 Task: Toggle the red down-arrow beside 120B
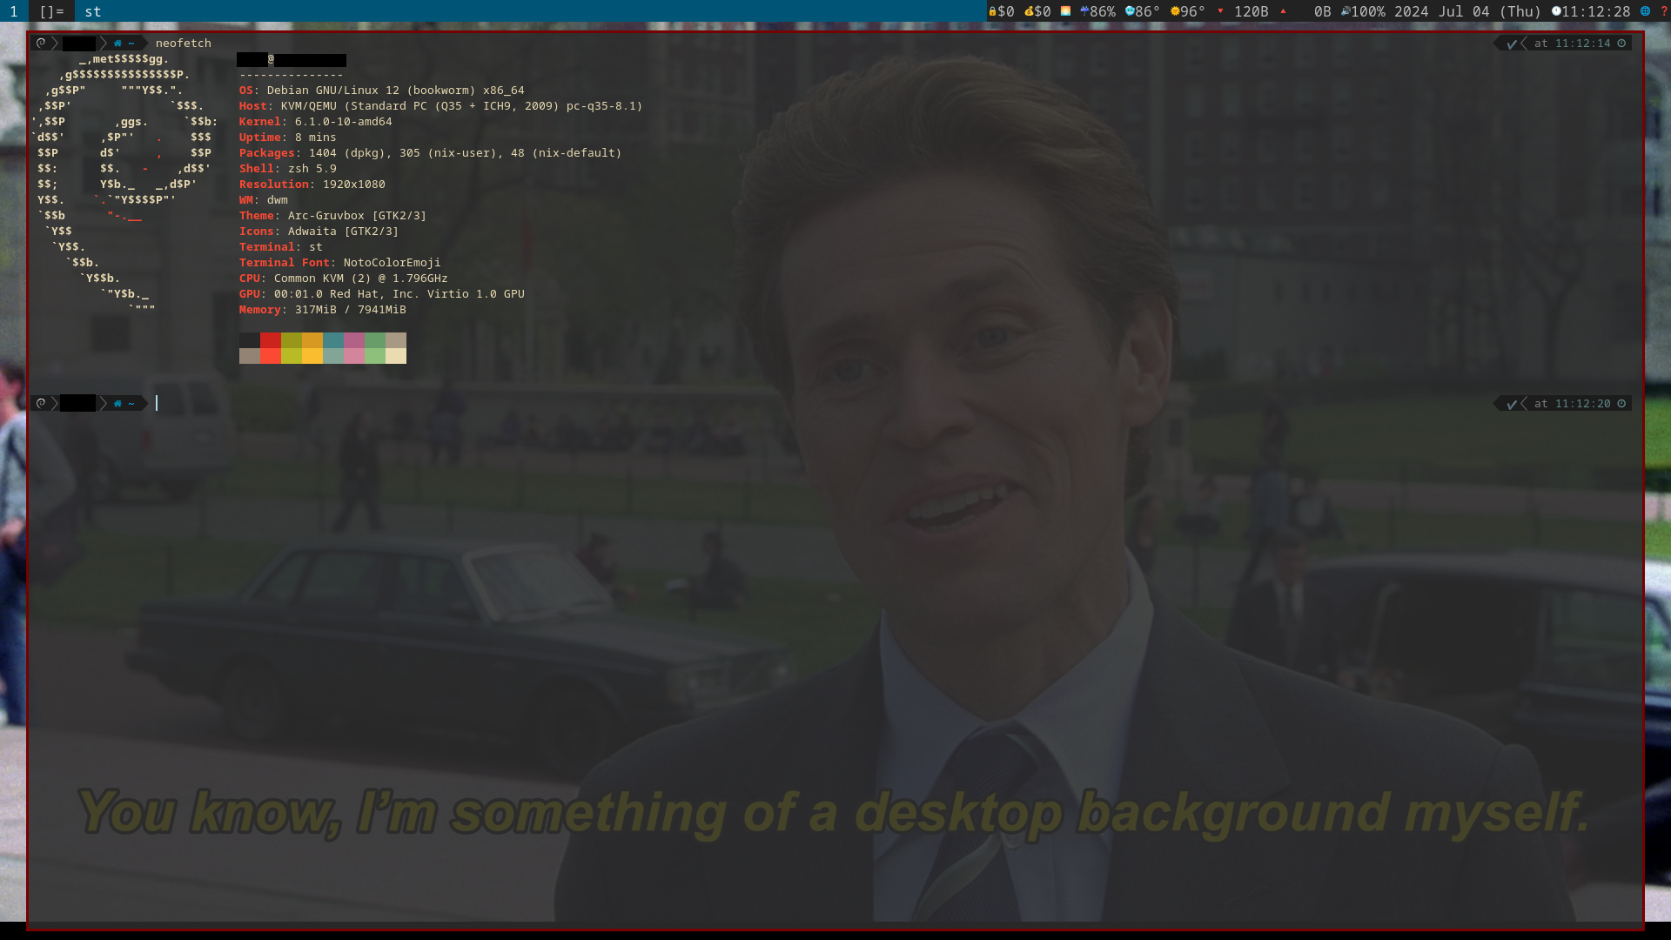1221,11
